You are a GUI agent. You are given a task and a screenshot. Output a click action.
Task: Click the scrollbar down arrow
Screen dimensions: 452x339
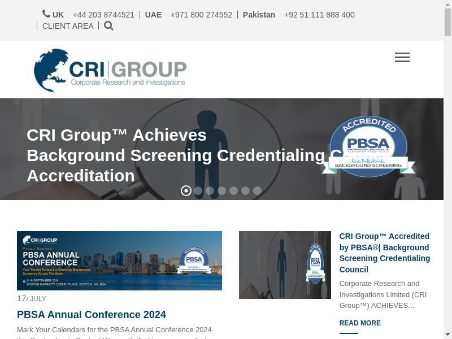coord(447,334)
